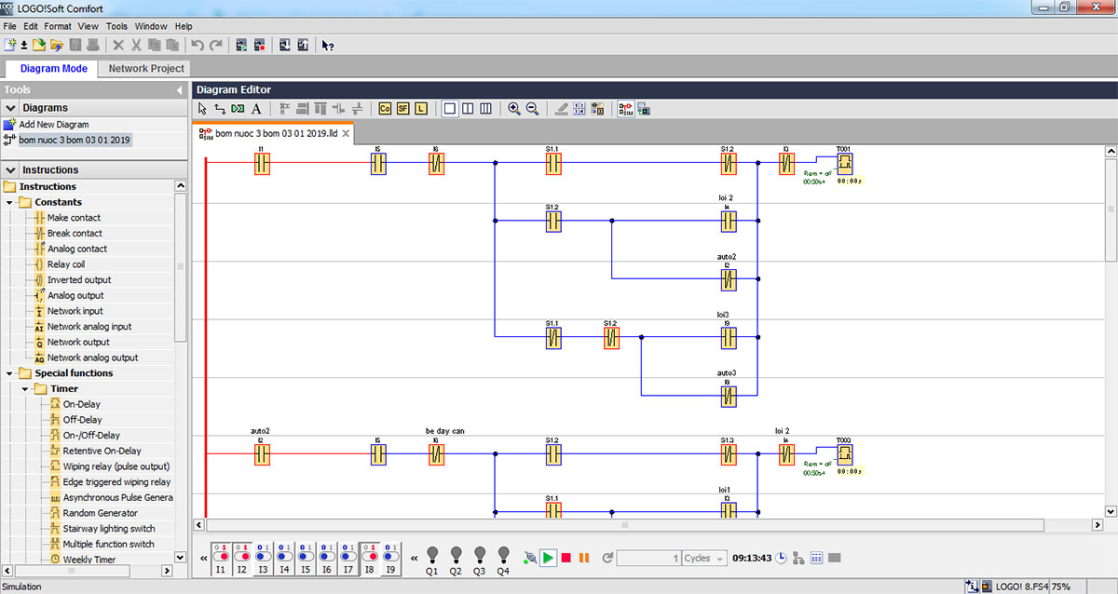The image size is (1118, 594).
Task: Click the Cut scissors icon
Action: coord(136,45)
